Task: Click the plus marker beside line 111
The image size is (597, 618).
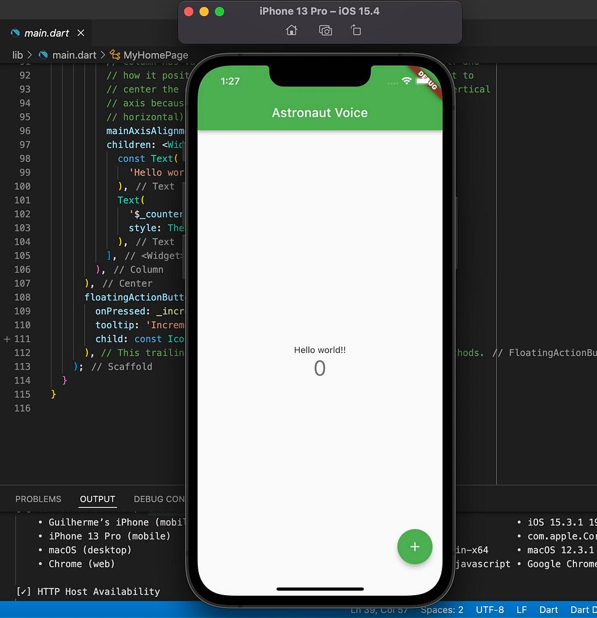Action: [7, 339]
